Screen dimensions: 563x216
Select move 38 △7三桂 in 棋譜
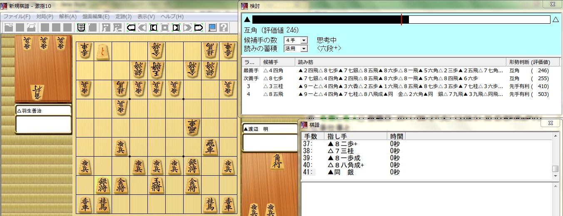click(427, 151)
